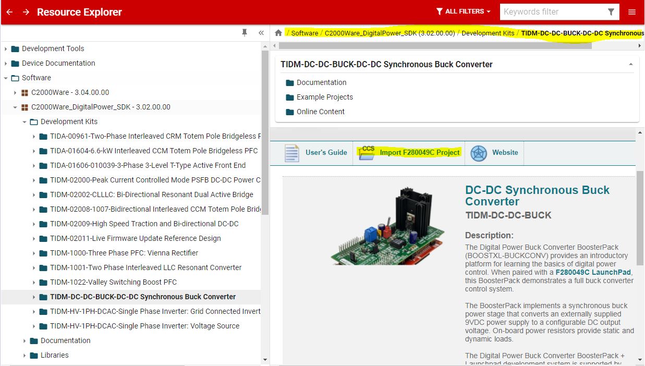Select TIDM-02011-Live Firmware Update Reference Design

tap(136, 238)
